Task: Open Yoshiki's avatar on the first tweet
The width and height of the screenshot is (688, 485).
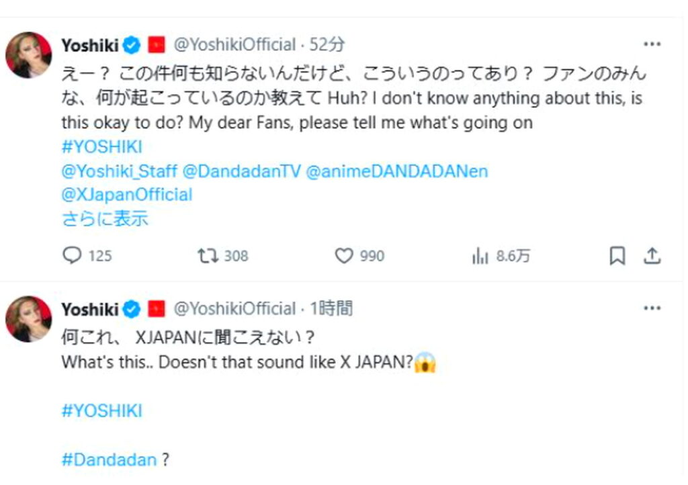Action: [28, 54]
